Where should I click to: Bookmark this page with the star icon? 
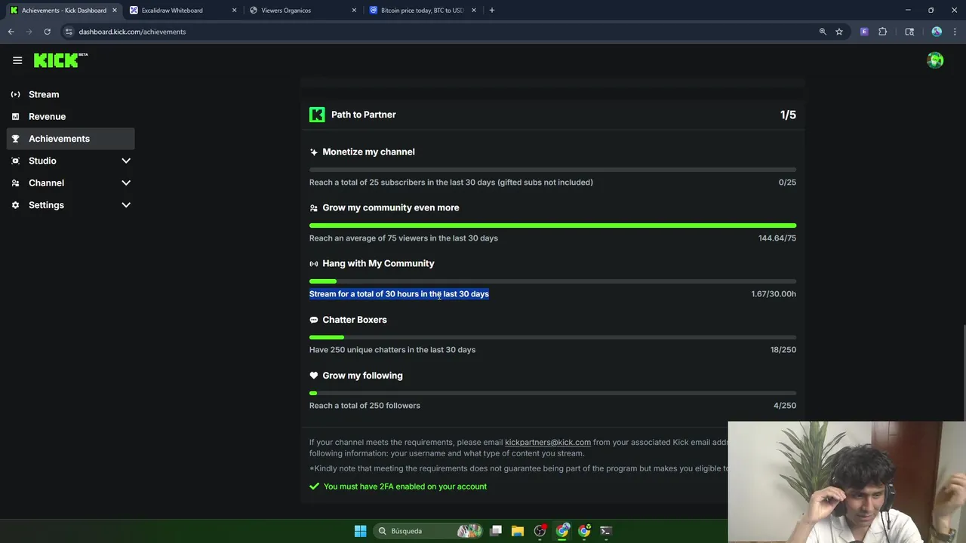[839, 32]
